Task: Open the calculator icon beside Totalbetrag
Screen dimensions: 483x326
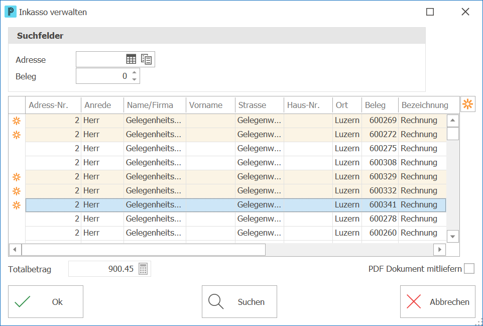Action: tap(143, 269)
